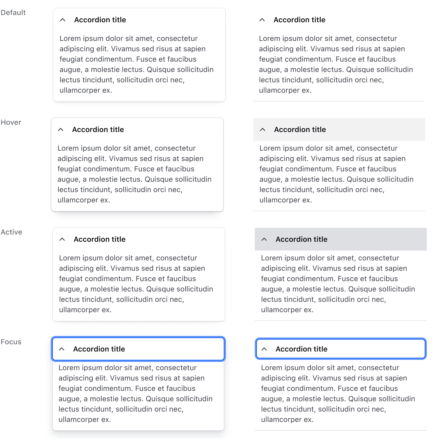Click the Hover state label

point(11,122)
